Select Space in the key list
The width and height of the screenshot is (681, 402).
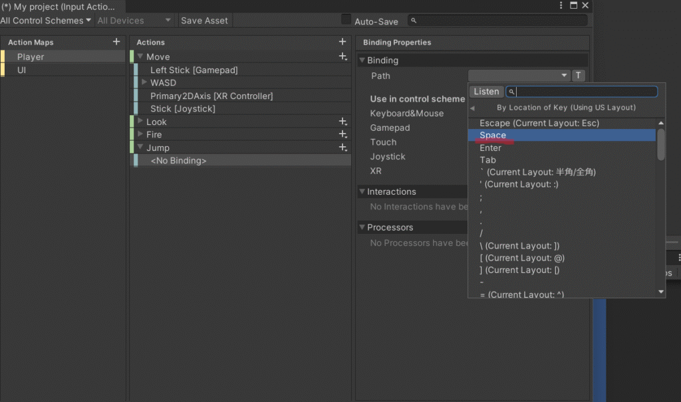[493, 136]
